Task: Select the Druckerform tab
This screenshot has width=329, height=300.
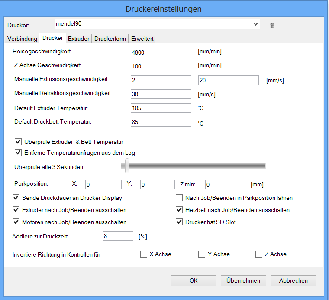Action: [x=110, y=39]
